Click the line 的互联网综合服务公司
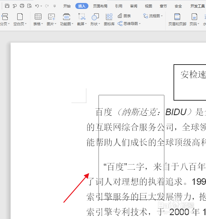Image resolution: width=206 pixels, height=219 pixels. [x=129, y=127]
